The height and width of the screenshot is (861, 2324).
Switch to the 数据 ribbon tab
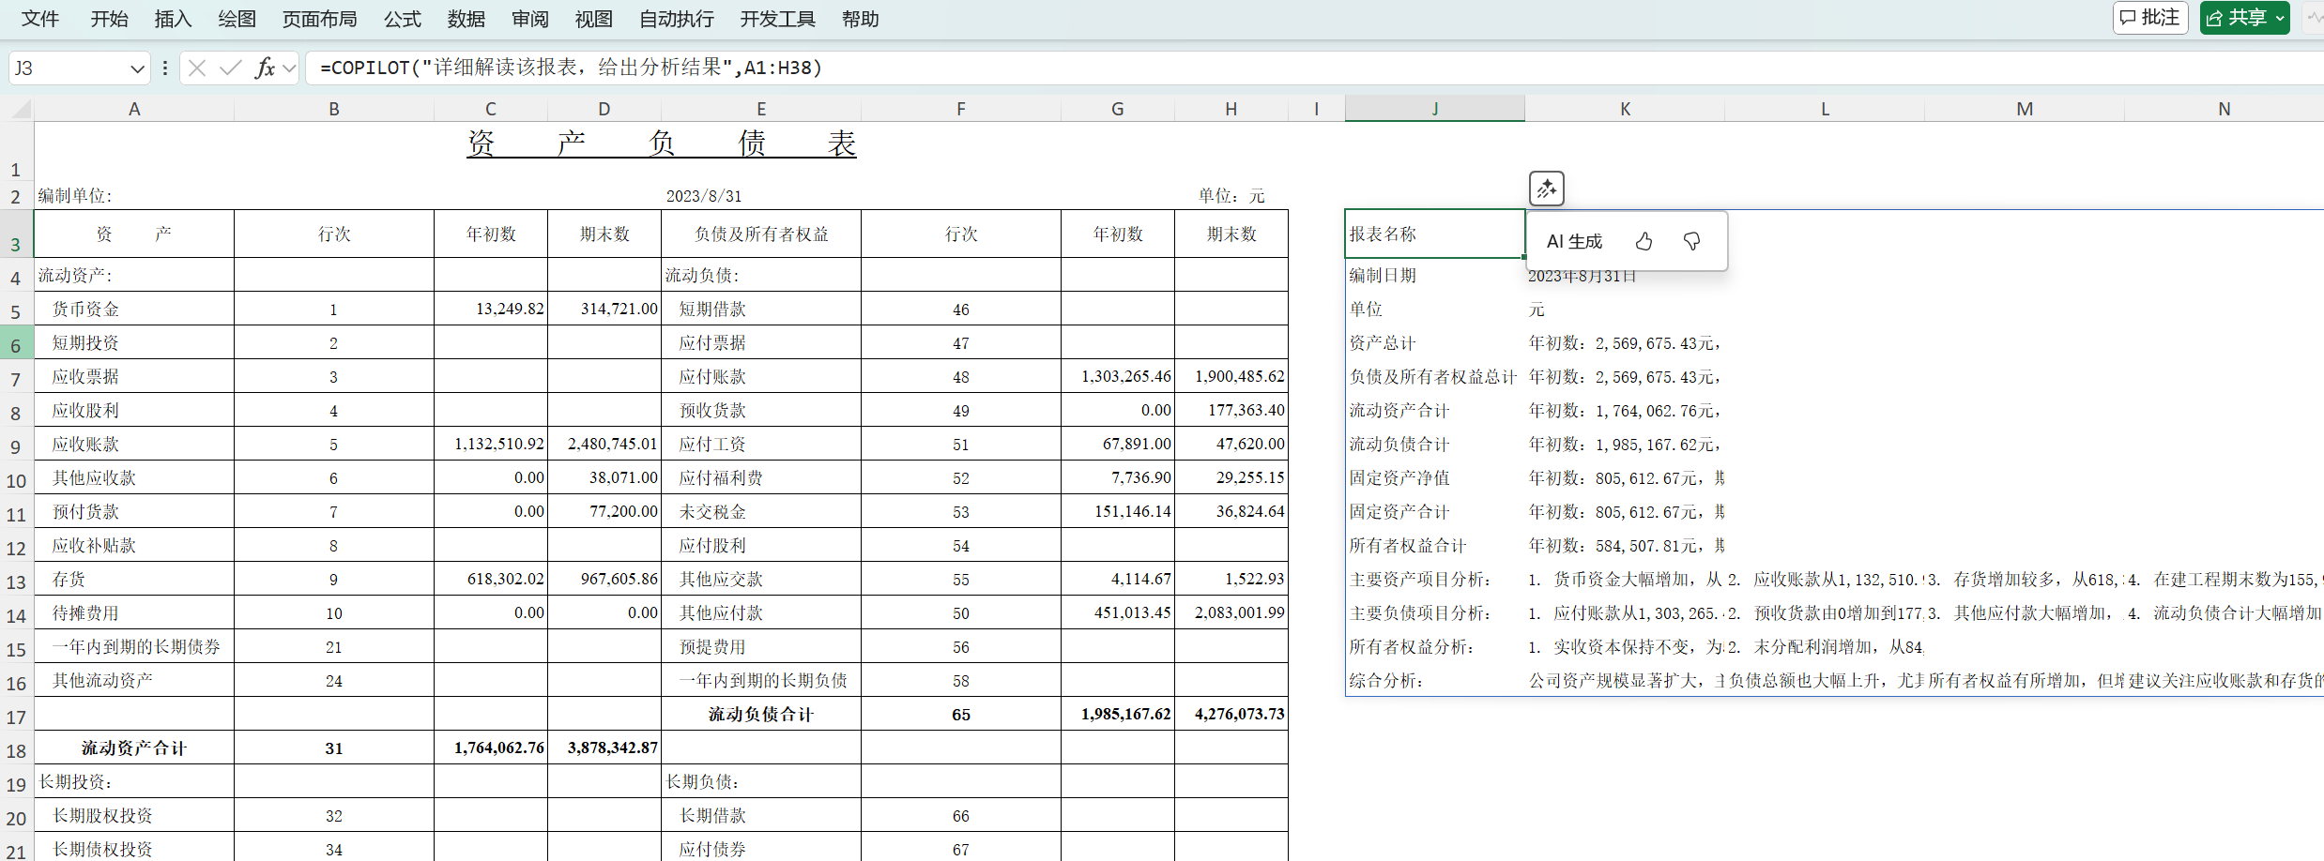coord(466,19)
